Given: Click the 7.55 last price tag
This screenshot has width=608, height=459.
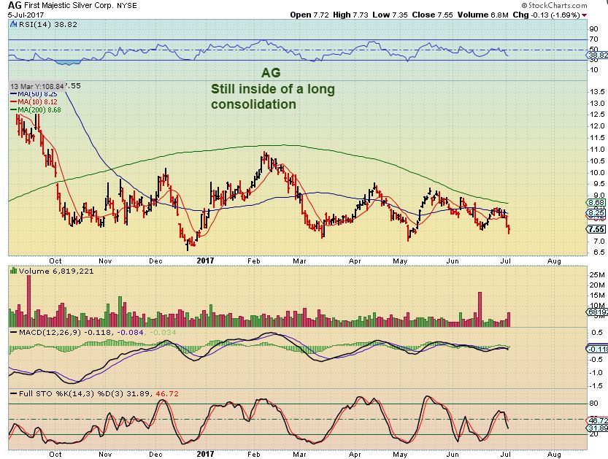Looking at the screenshot, I should [596, 229].
